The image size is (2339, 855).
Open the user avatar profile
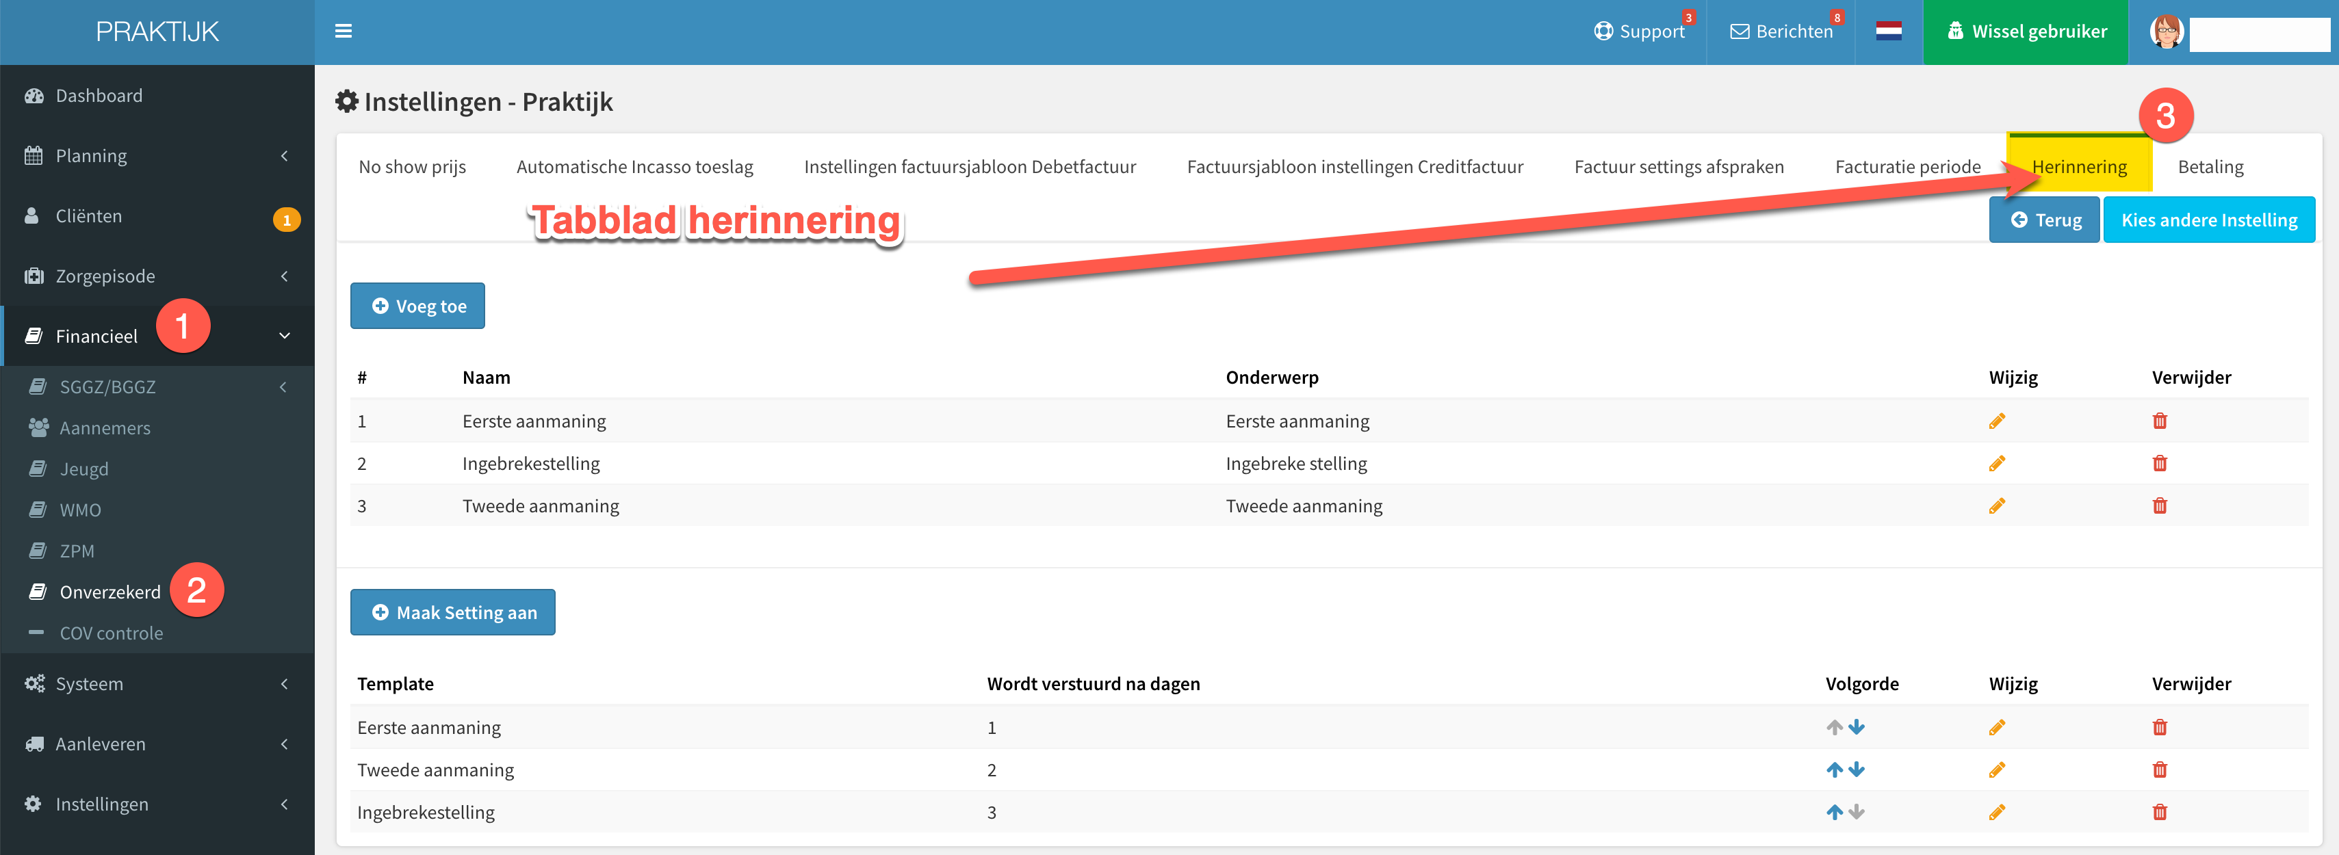click(x=2167, y=31)
